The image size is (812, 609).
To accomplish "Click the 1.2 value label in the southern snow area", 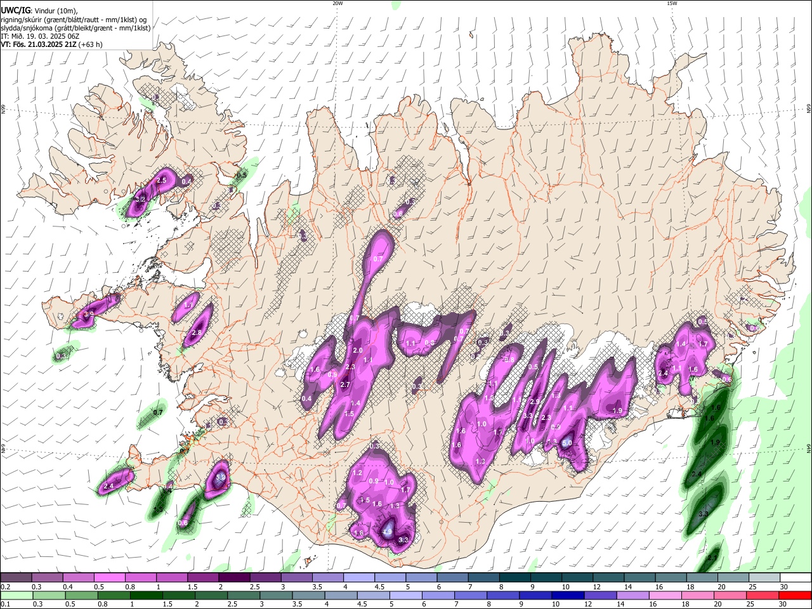I will 357,473.
